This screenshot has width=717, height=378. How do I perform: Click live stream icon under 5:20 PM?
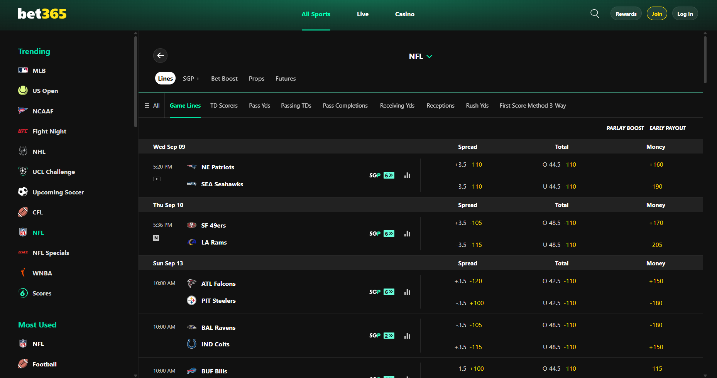pos(157,179)
